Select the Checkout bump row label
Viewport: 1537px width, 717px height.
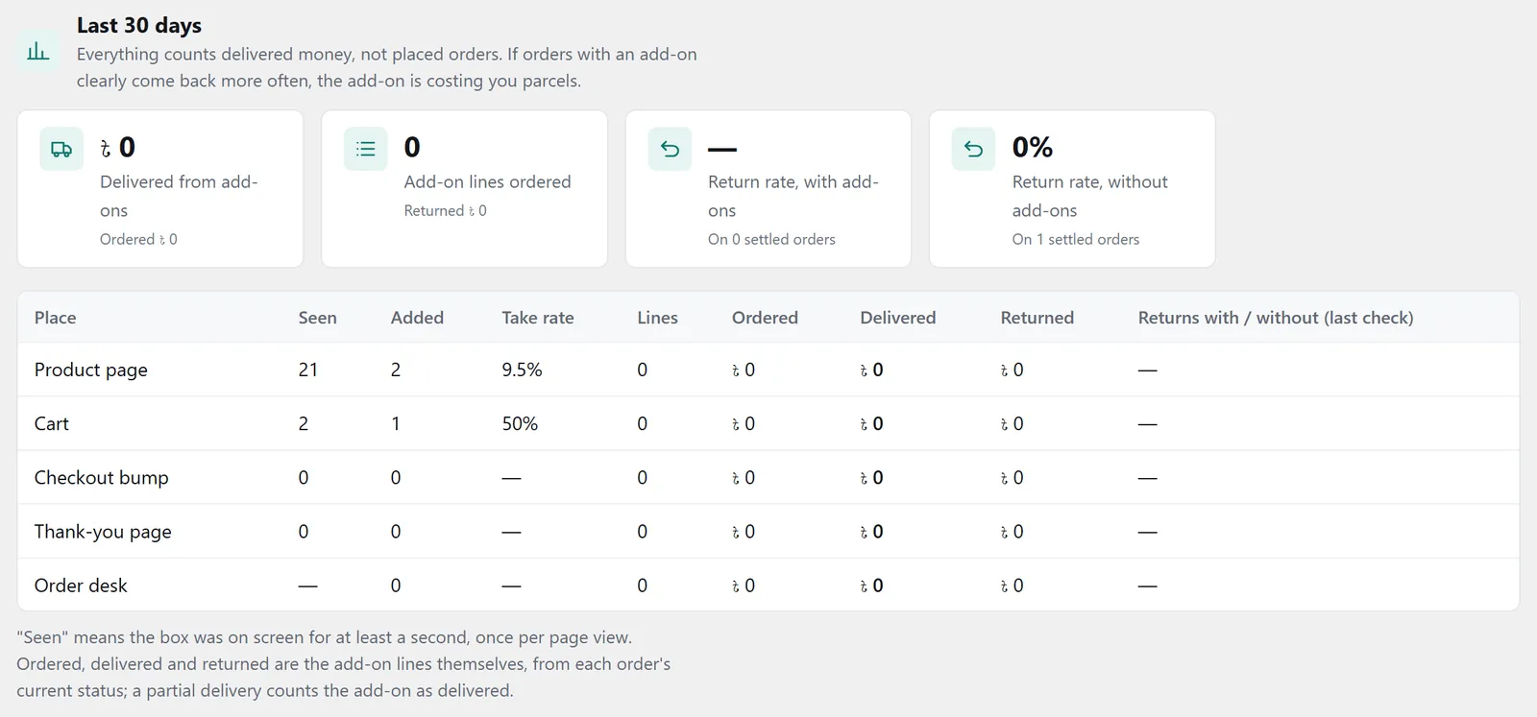pyautogui.click(x=101, y=478)
